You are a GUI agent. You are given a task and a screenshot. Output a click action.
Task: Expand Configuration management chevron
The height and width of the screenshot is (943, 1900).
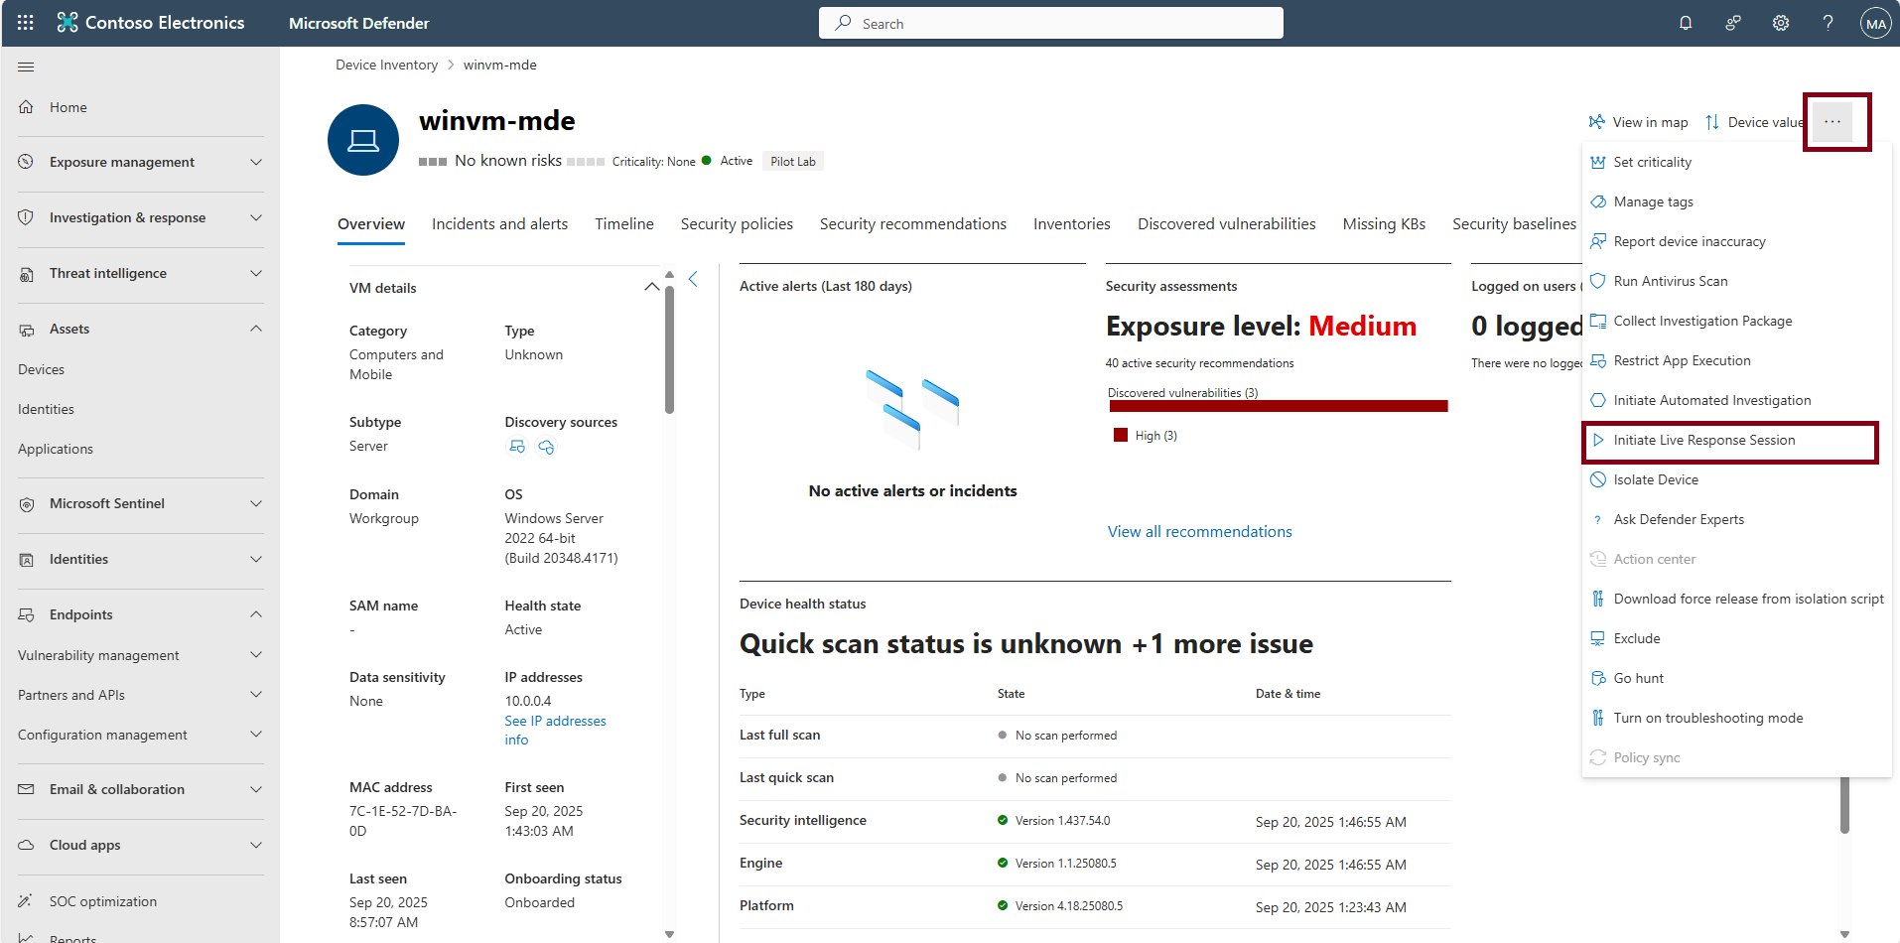point(256,735)
